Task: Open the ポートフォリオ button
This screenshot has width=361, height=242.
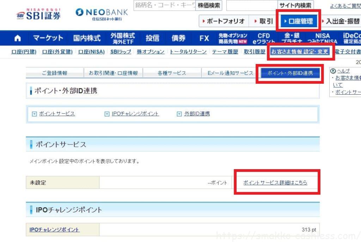Action: tap(224, 21)
